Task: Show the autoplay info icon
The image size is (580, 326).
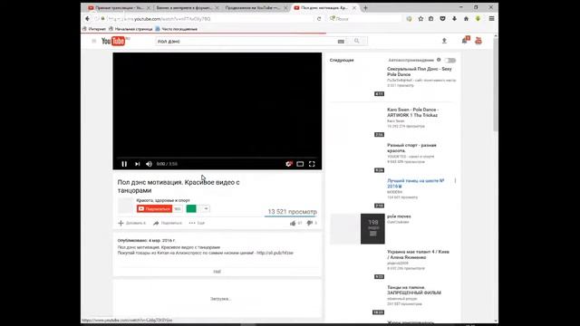Action: click(439, 60)
